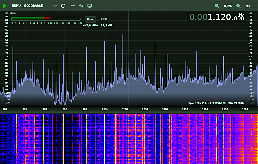The image size is (258, 164).
Task: Toggle the Peak button
Action: [90, 19]
